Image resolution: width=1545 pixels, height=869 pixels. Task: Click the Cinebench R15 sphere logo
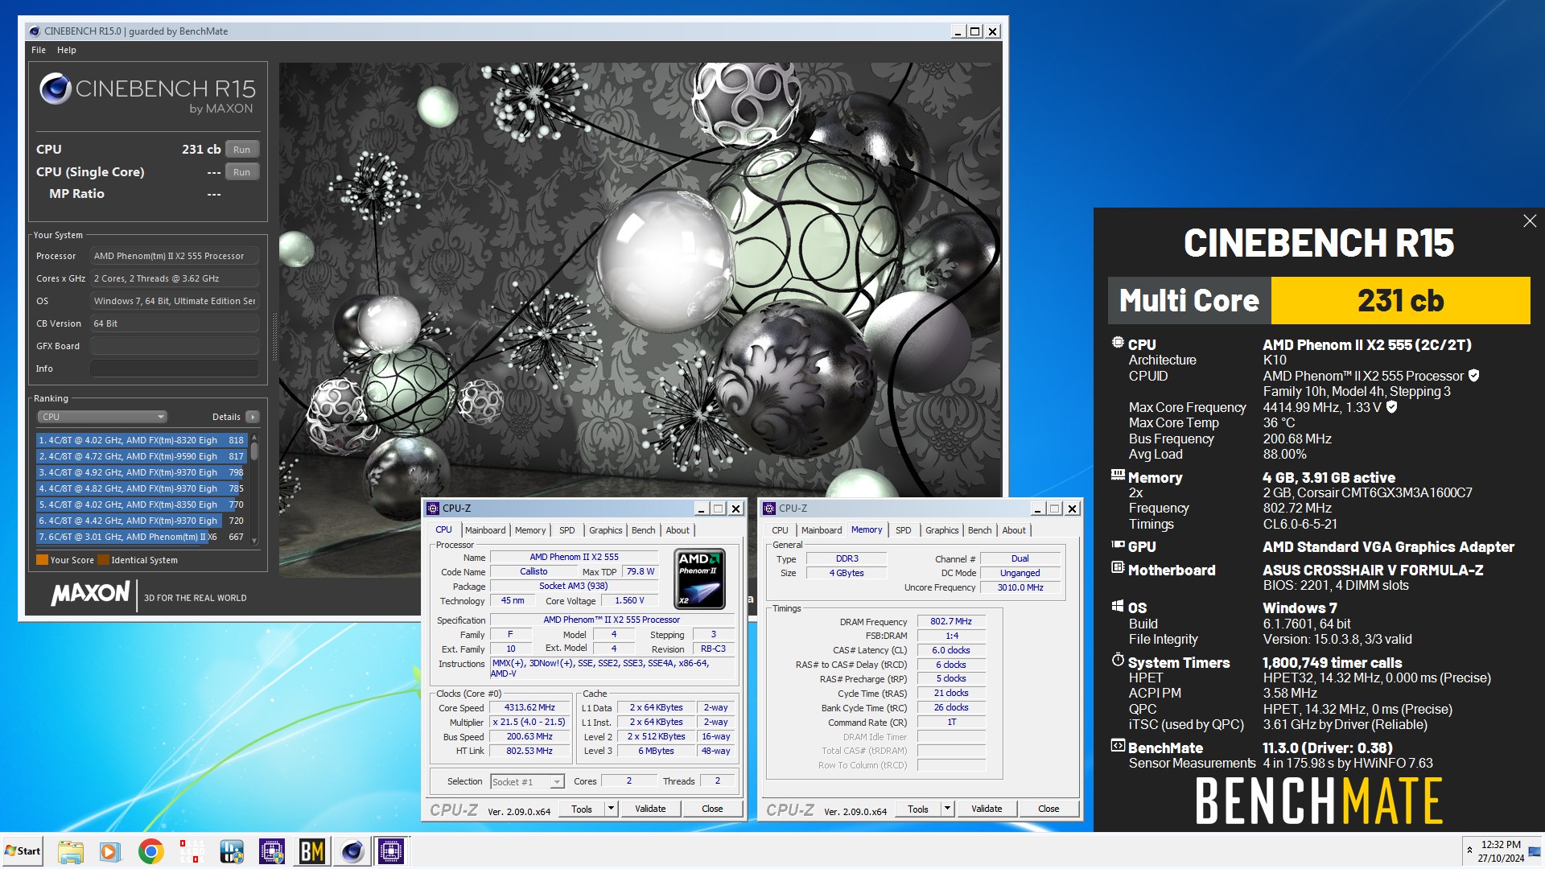(x=56, y=89)
